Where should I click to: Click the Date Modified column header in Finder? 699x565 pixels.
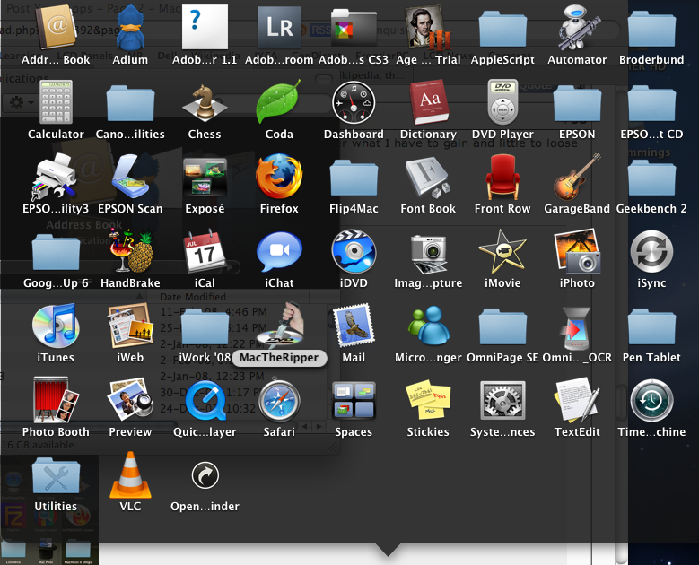coord(193,297)
